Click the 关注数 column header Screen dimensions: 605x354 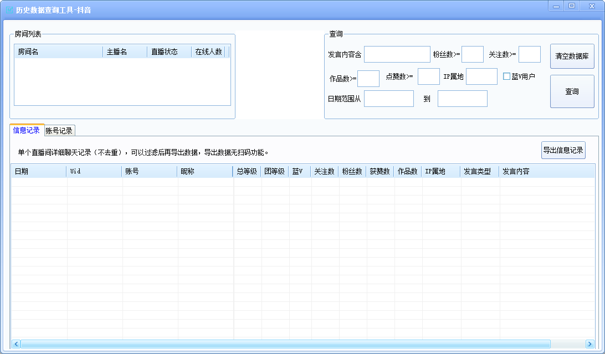(x=325, y=171)
